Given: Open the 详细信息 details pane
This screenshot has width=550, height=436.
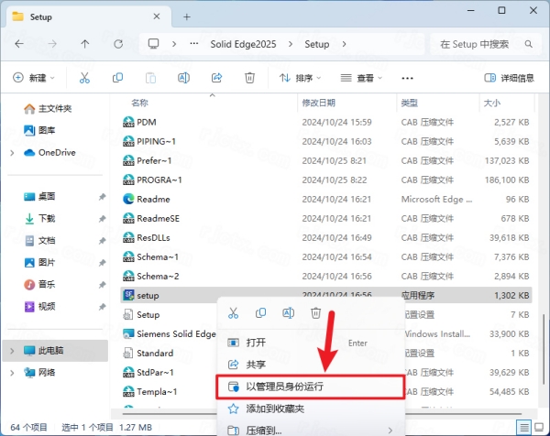Looking at the screenshot, I should click(510, 78).
